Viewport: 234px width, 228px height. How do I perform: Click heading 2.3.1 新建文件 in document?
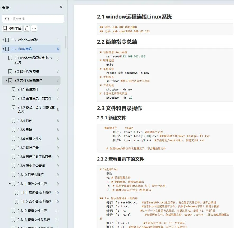pos(112,118)
